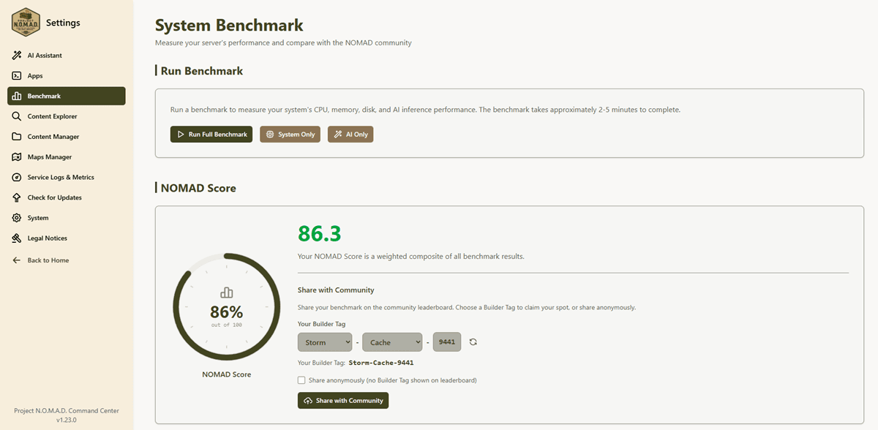Run the Full Benchmark

point(211,134)
